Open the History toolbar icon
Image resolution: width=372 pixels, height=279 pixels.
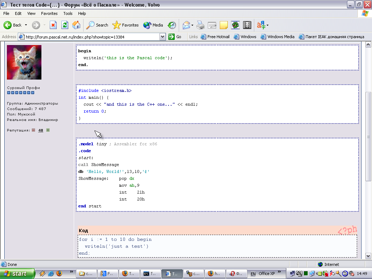click(172, 25)
